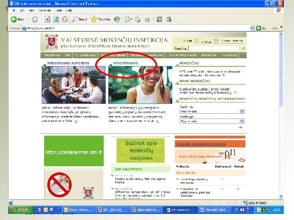294x220 pixels.
Task: Click green deklaravimas.vmi.lt banner
Action: (x=73, y=151)
